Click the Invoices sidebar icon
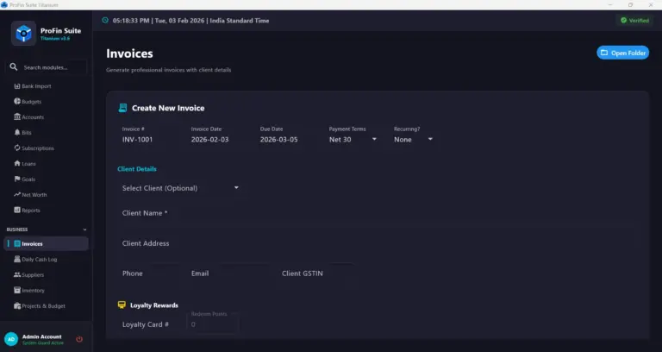 click(x=17, y=244)
